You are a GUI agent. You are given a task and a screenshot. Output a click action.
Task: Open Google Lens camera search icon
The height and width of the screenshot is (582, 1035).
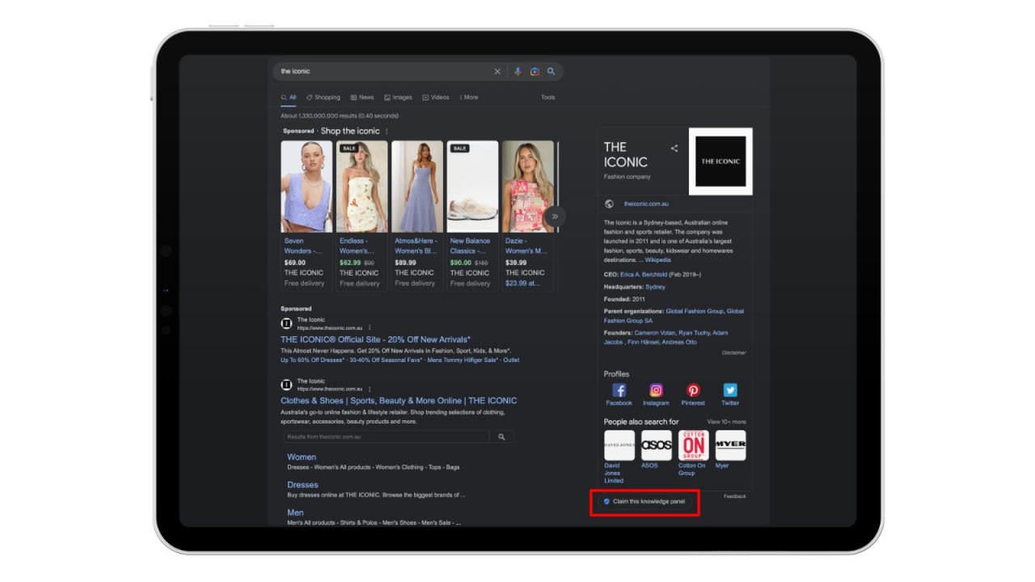[534, 71]
